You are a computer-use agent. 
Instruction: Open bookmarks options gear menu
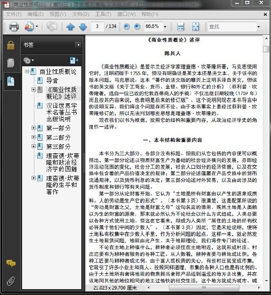pos(28,60)
